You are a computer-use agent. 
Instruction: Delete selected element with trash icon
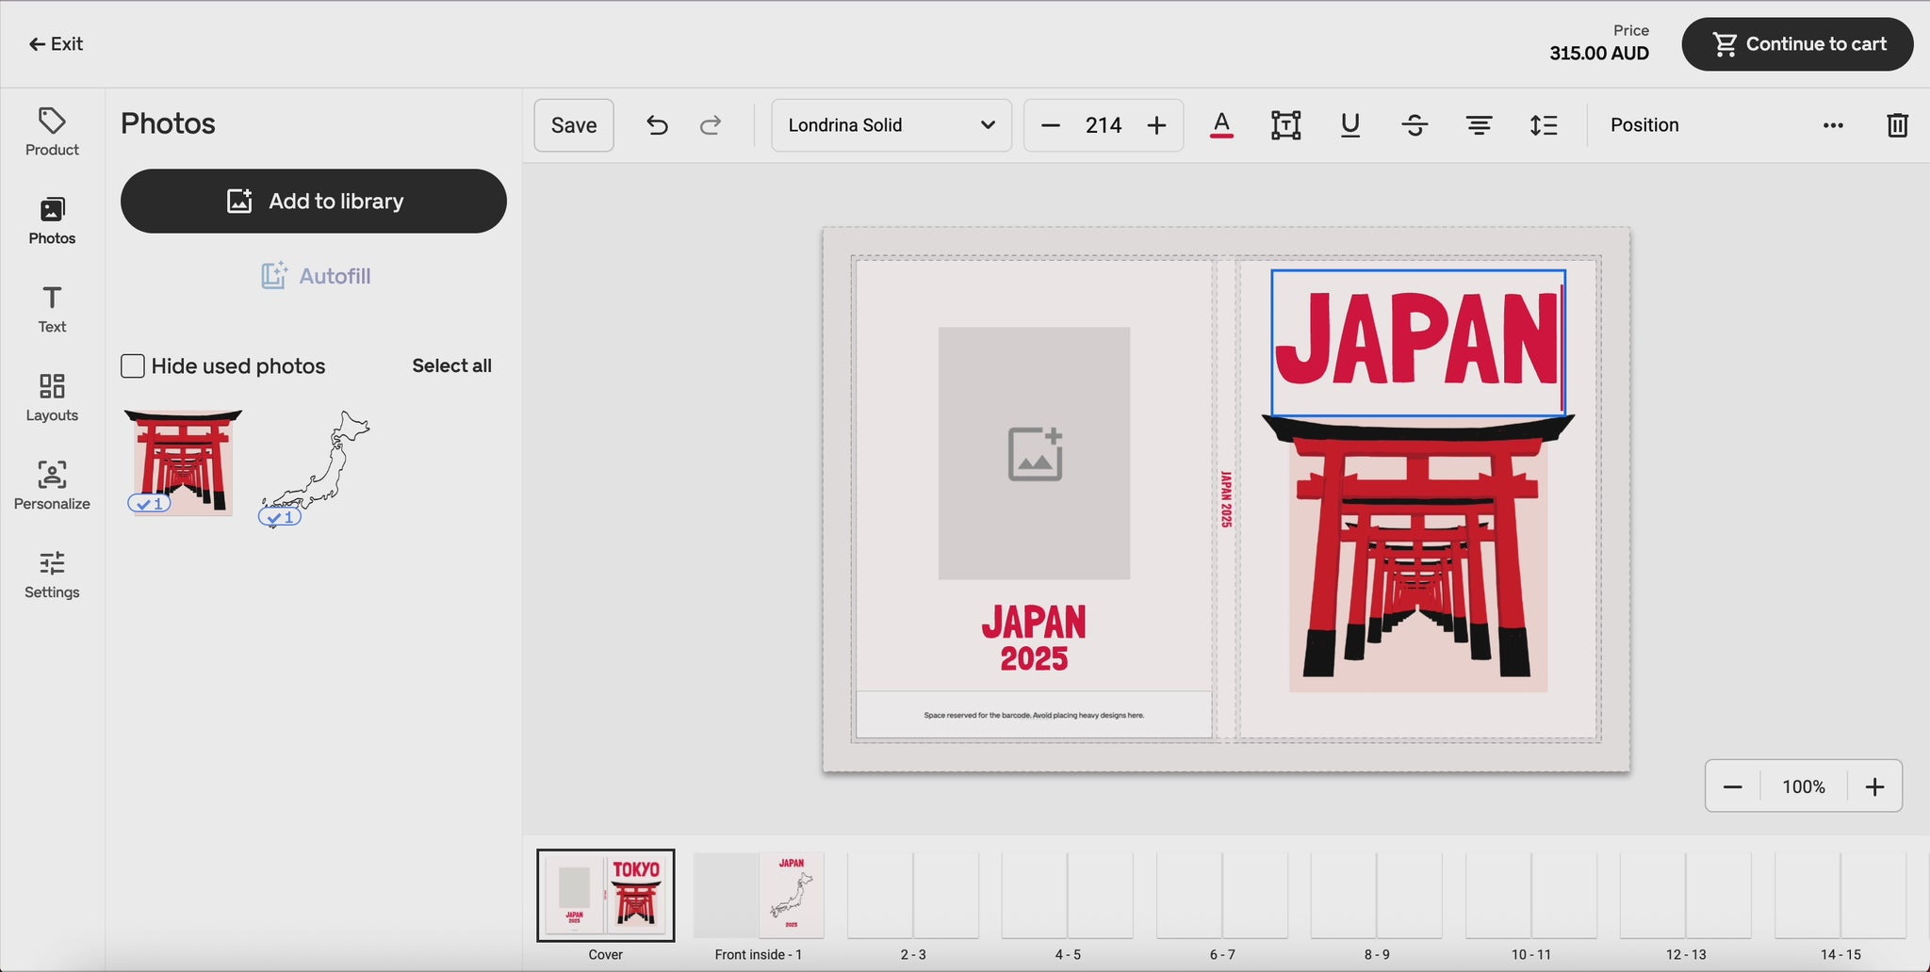coord(1897,125)
